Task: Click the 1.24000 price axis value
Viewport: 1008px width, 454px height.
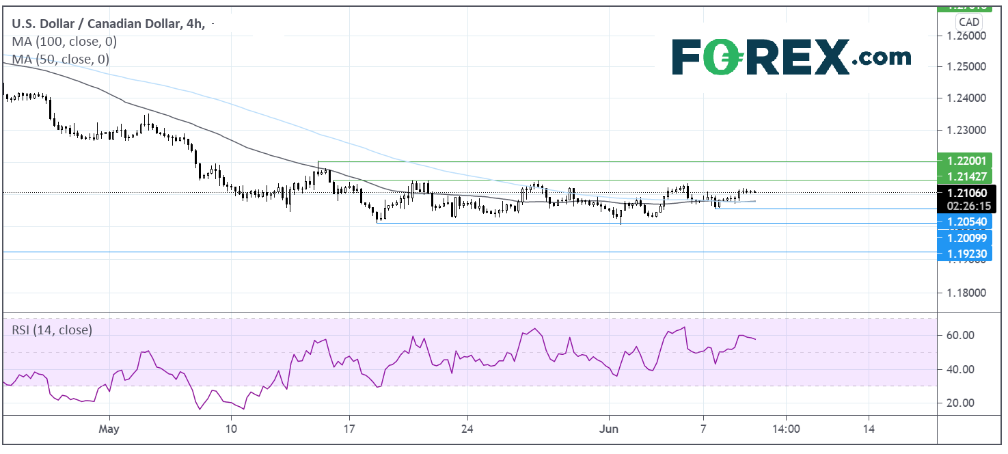Action: [965, 98]
